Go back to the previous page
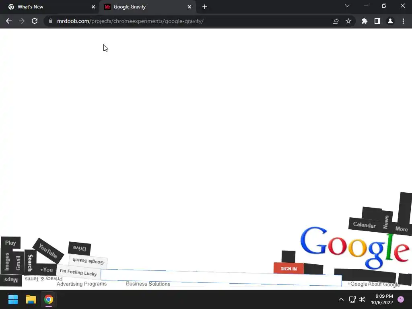Screen dimensions: 412x309 tap(9, 21)
